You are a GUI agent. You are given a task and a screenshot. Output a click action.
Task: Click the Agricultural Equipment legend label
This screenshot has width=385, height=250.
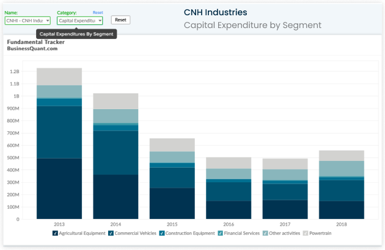pyautogui.click(x=82, y=233)
